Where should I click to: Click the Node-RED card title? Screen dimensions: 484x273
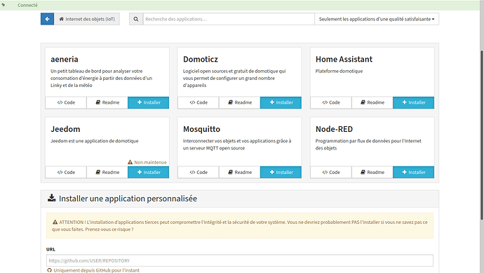coord(334,129)
